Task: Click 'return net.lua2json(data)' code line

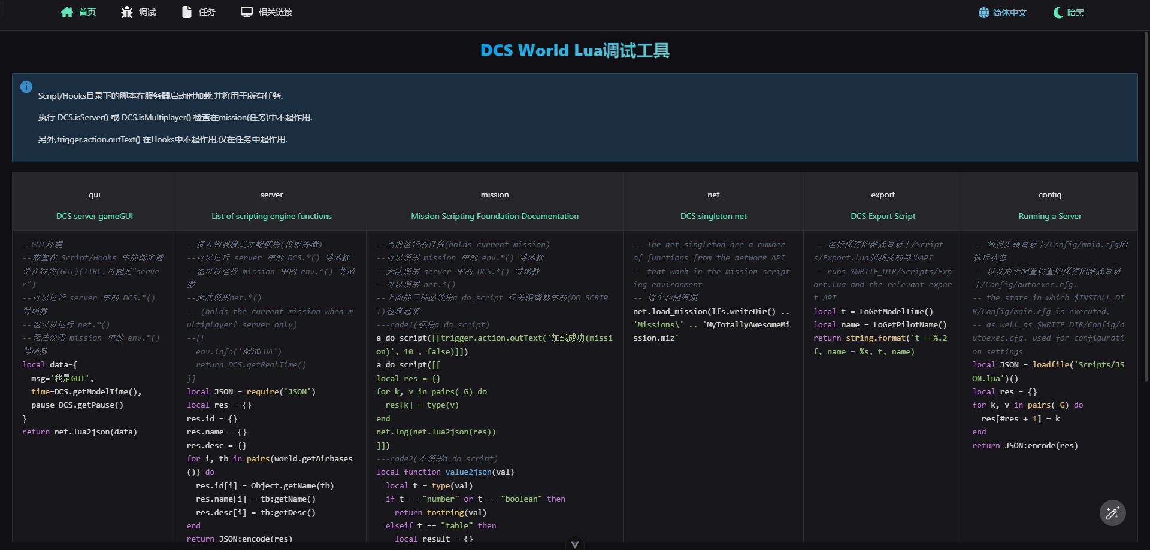Action: [x=80, y=432]
